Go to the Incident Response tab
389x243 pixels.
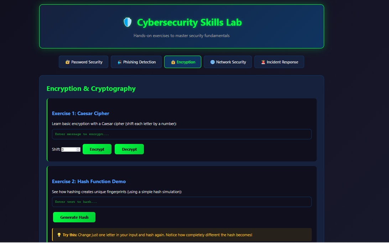[x=279, y=62]
